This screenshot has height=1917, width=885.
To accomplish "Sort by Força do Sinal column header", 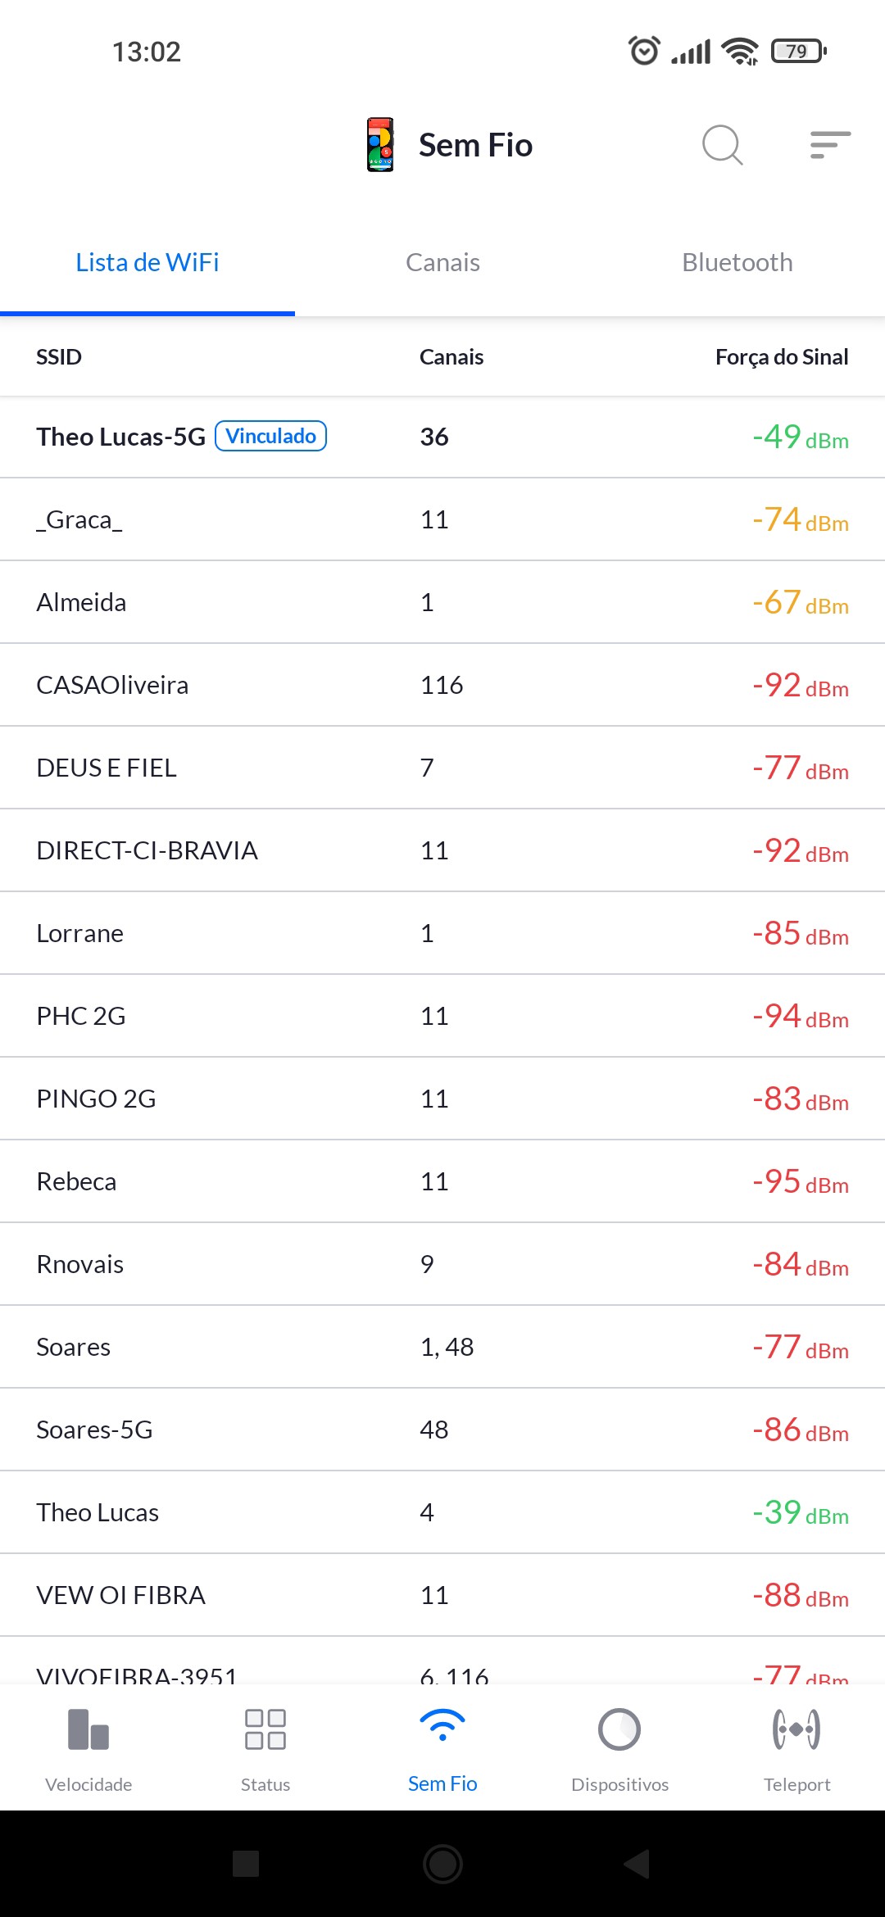I will click(x=781, y=357).
